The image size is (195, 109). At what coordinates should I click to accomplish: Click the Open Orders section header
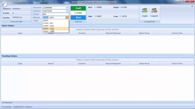tap(8, 26)
